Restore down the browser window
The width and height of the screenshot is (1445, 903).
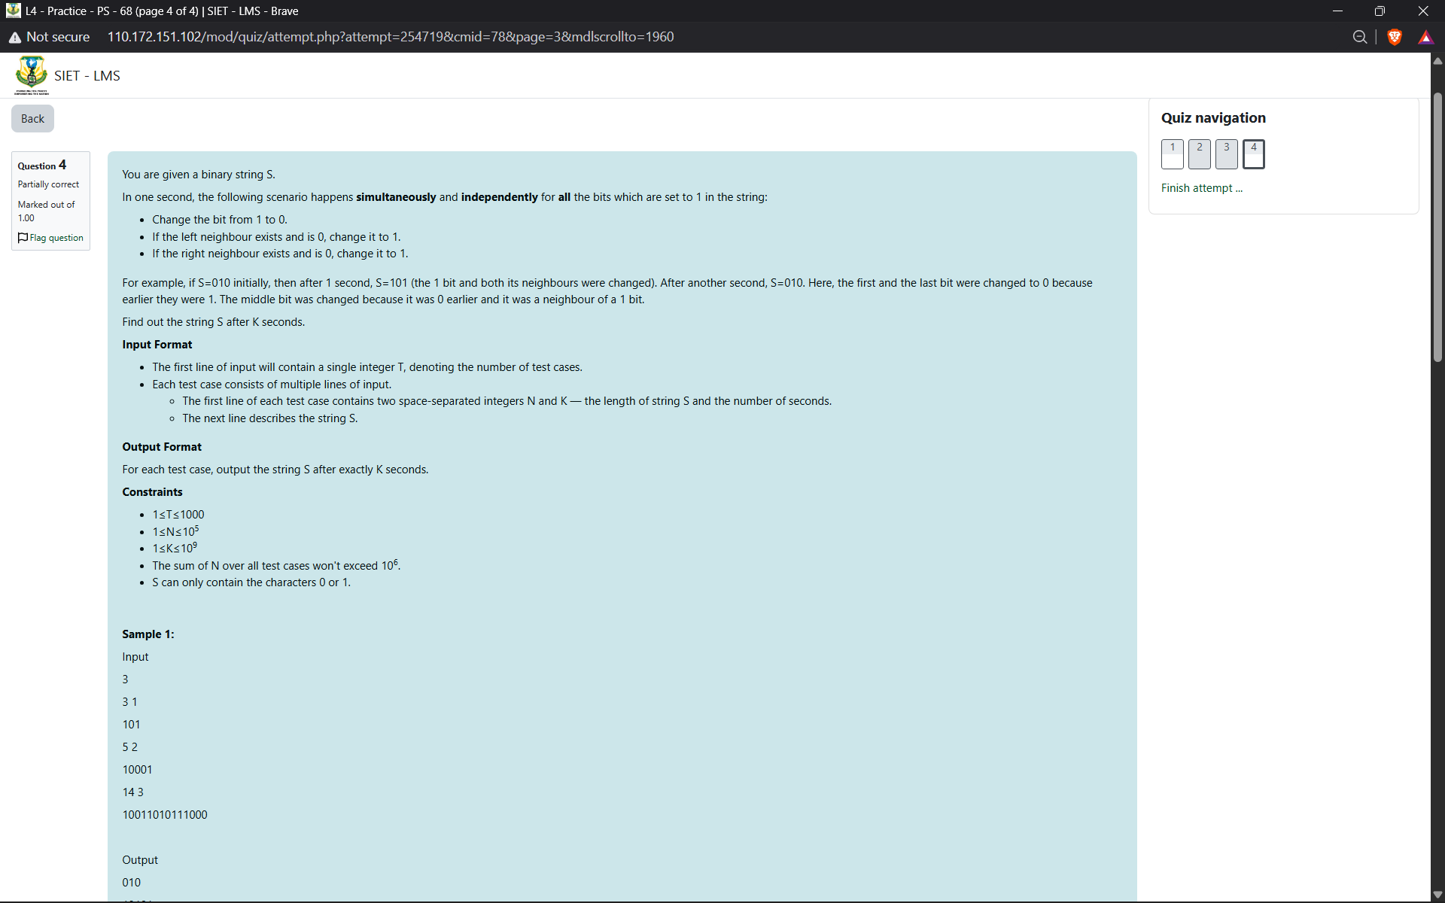1380,11
